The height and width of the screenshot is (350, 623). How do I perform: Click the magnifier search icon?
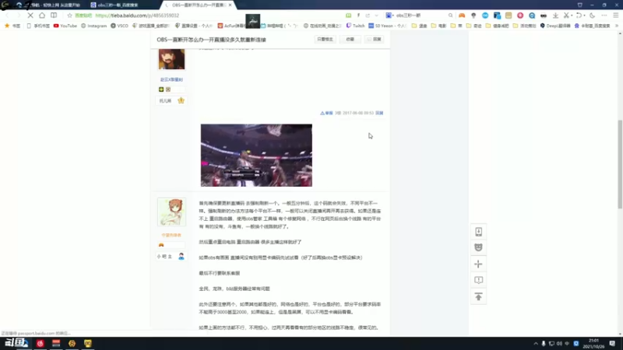pyautogui.click(x=450, y=16)
